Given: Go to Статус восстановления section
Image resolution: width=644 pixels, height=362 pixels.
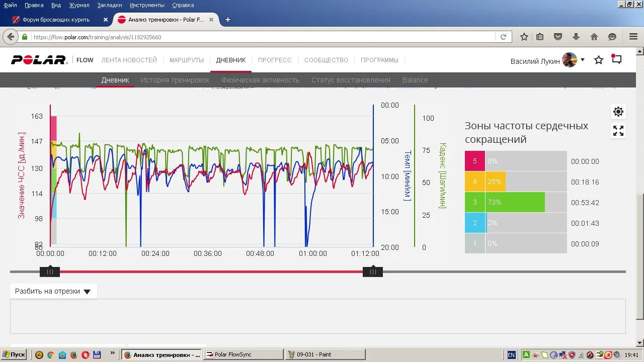Looking at the screenshot, I should coord(351,80).
